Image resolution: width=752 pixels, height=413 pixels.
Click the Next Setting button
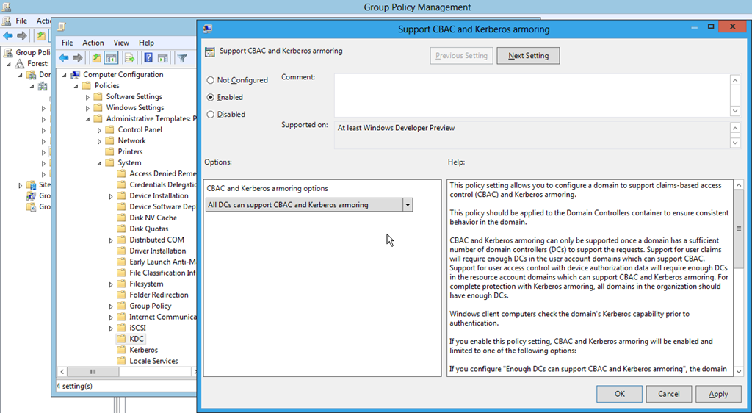click(x=528, y=56)
